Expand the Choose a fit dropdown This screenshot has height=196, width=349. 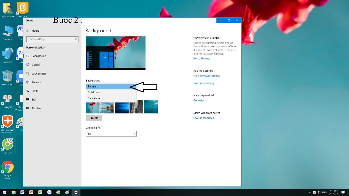click(111, 134)
